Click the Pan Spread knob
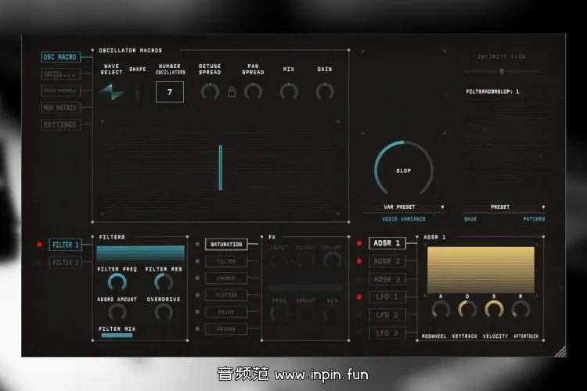 254,91
